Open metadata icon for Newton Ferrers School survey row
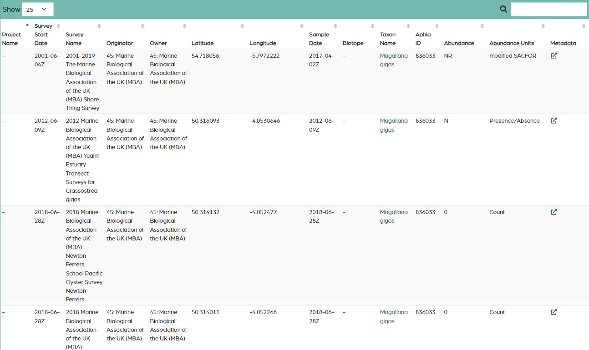Image resolution: width=589 pixels, height=350 pixels. (x=553, y=212)
